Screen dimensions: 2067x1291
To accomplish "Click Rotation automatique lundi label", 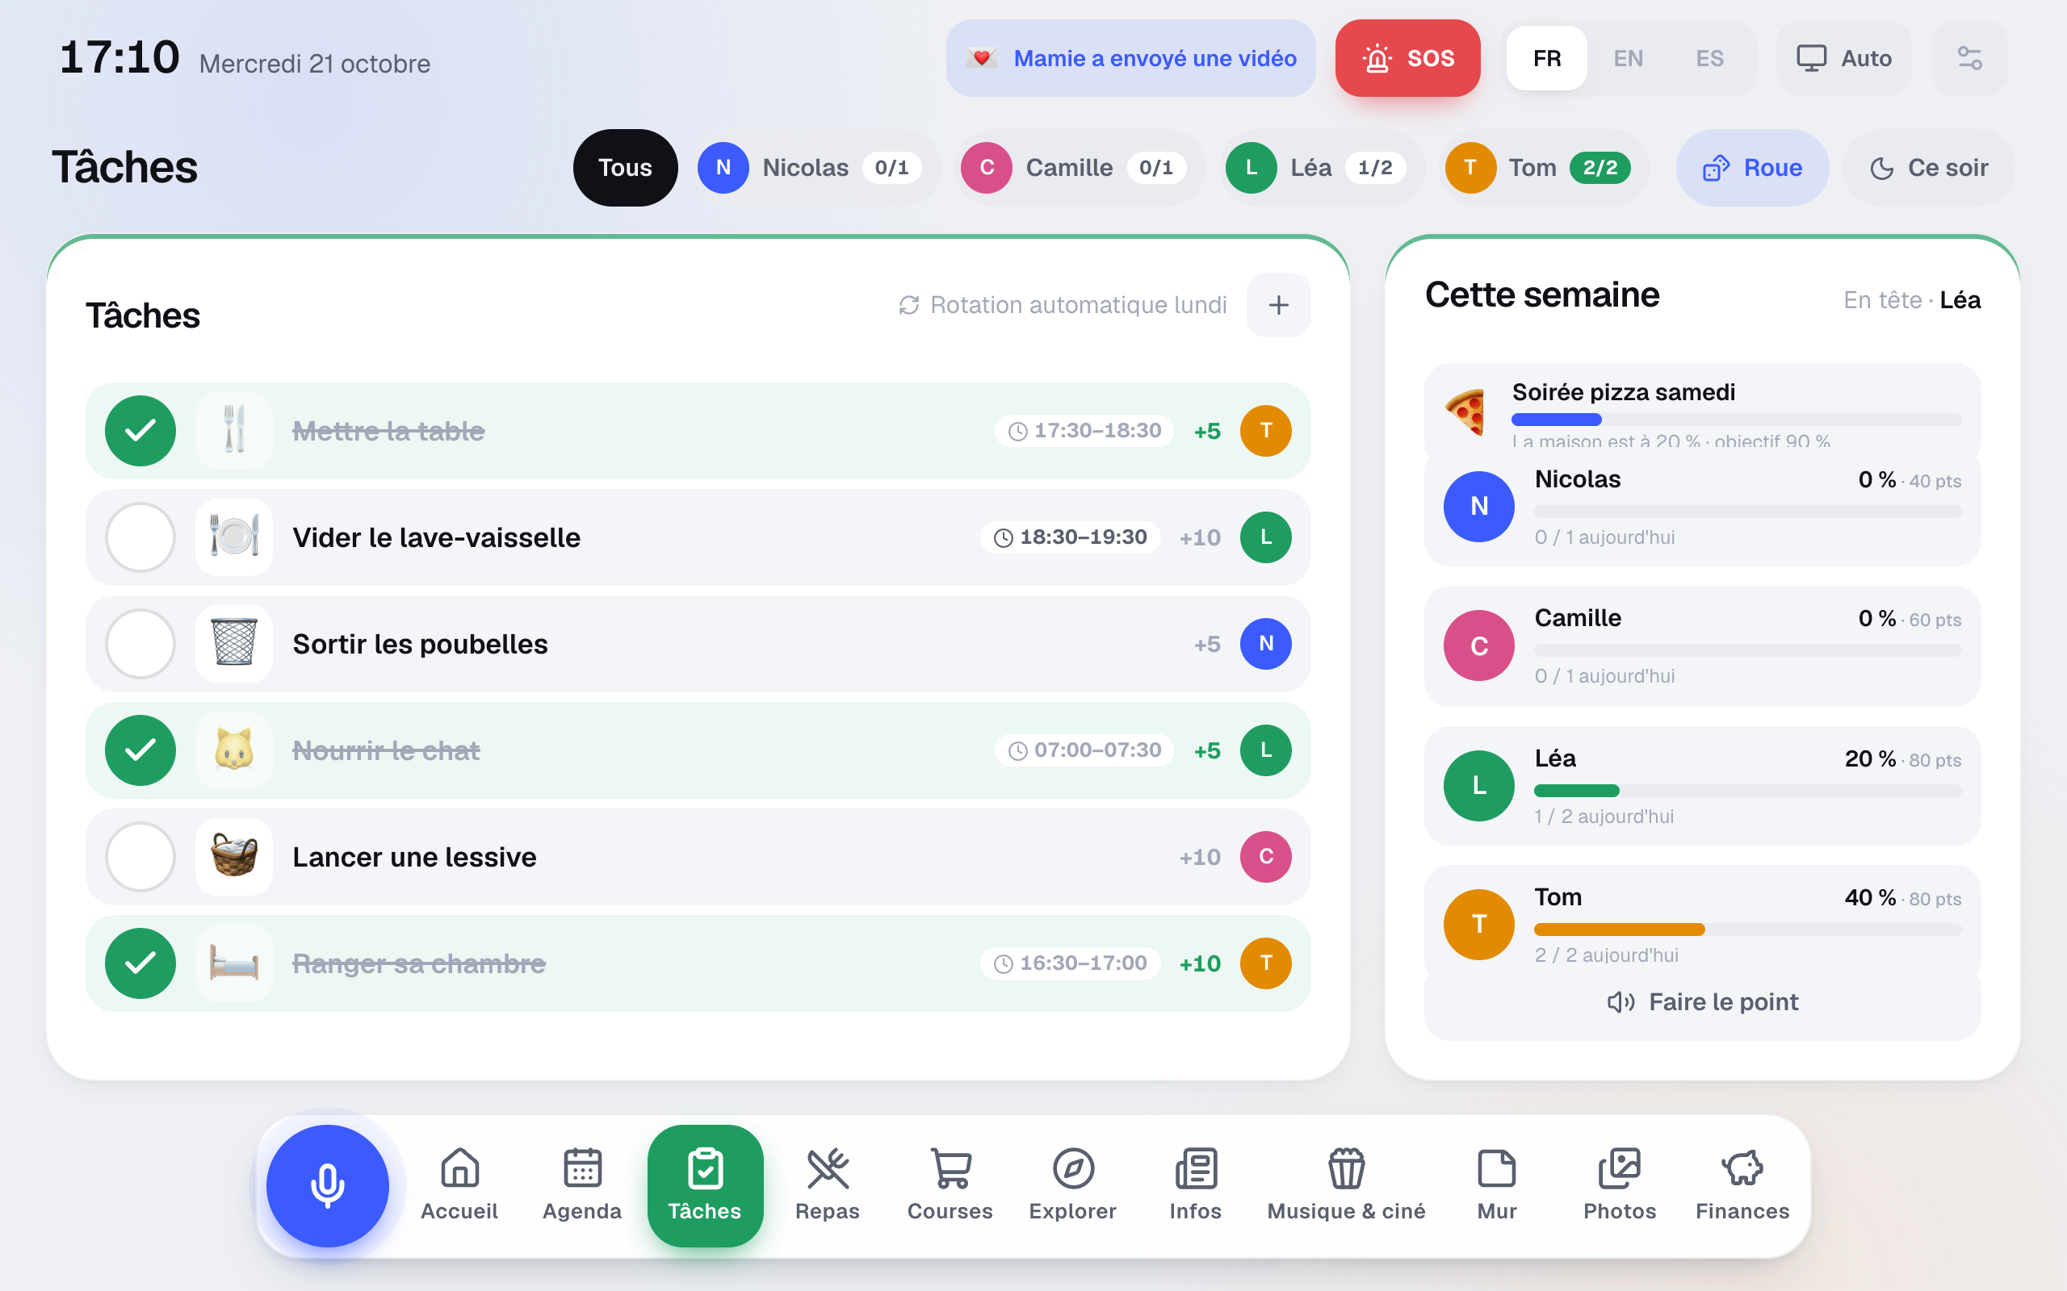I will [1063, 305].
